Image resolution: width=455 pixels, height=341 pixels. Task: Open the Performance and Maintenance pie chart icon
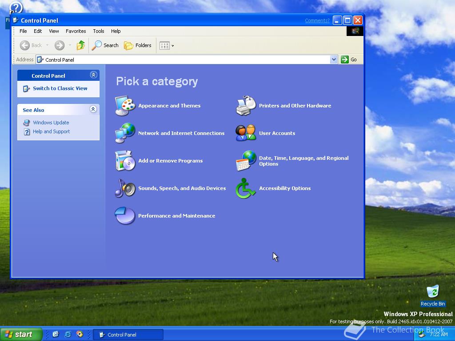click(x=125, y=216)
